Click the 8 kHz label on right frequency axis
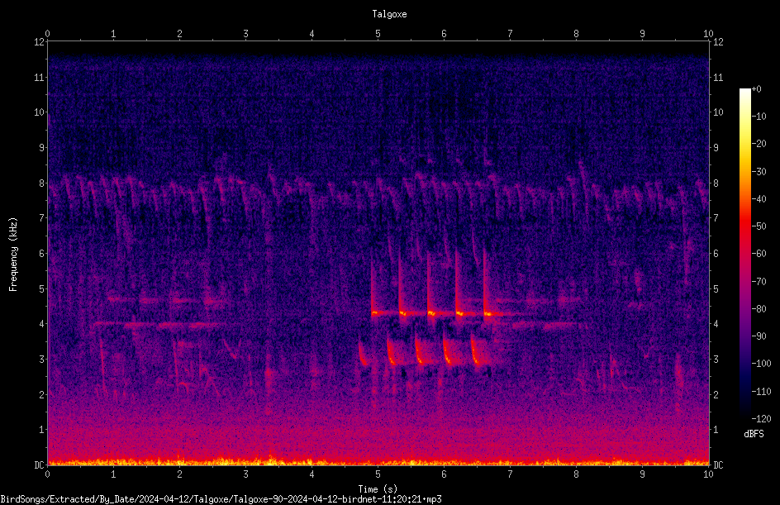 tap(716, 183)
